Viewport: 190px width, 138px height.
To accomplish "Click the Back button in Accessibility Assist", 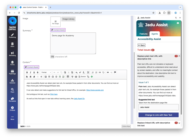I will pyautogui.click(x=142, y=45).
